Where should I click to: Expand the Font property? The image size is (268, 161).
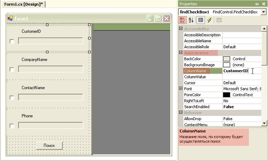pyautogui.click(x=181, y=88)
